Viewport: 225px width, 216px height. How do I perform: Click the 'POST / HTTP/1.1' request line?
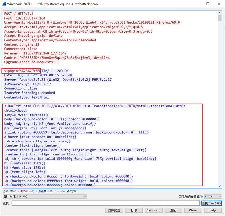19,14
